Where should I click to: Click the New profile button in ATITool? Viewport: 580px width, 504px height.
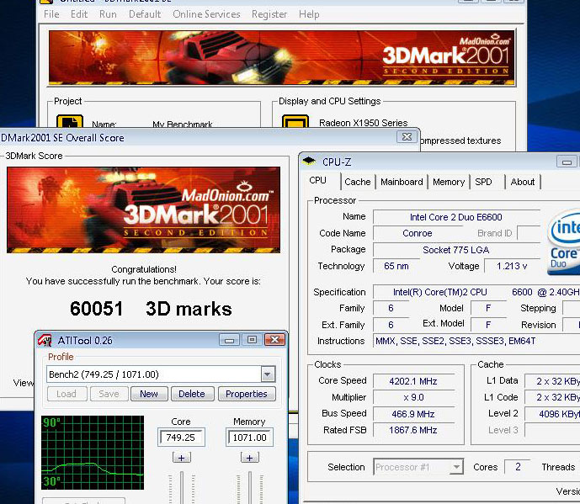click(149, 394)
